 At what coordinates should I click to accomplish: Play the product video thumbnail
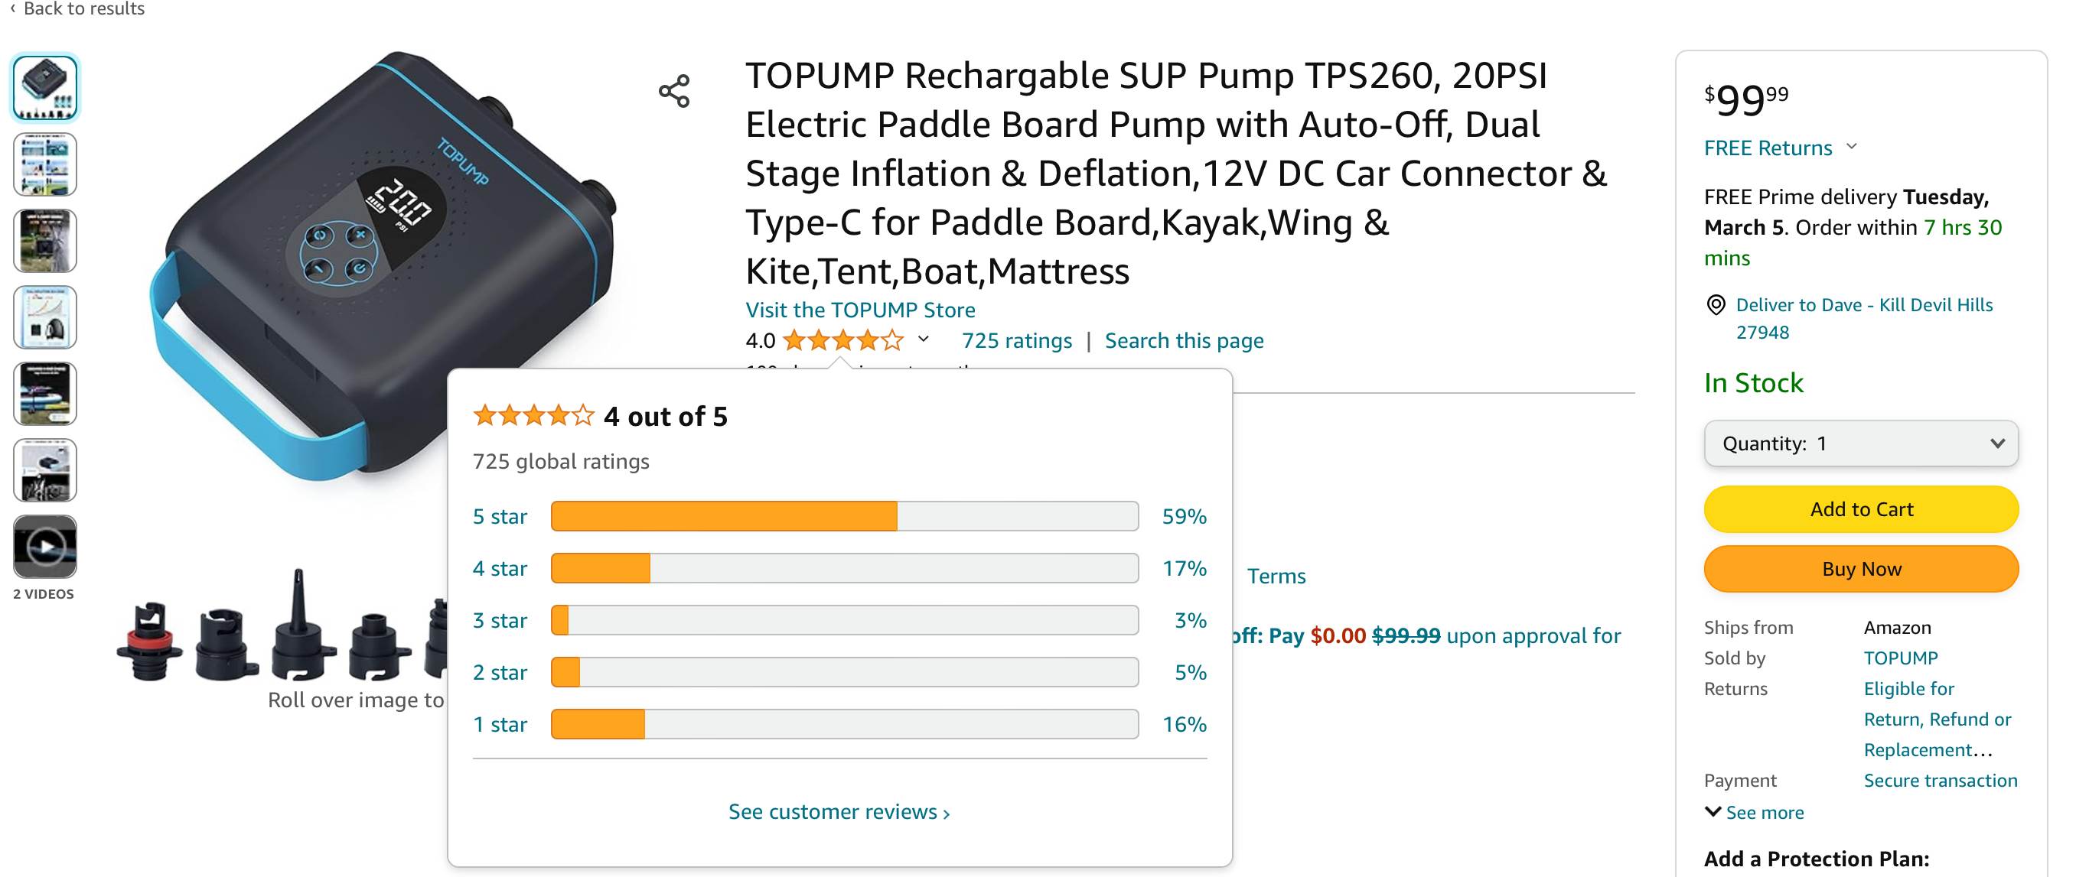click(45, 547)
